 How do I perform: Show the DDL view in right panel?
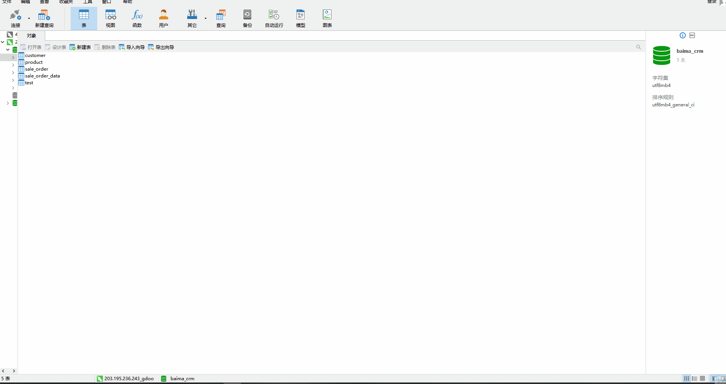coord(692,35)
